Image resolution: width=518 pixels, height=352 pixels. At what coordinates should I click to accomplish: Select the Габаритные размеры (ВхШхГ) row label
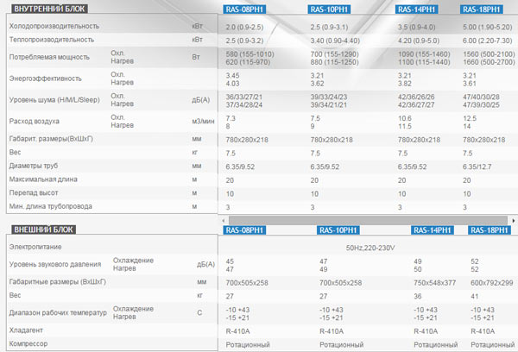(x=58, y=281)
